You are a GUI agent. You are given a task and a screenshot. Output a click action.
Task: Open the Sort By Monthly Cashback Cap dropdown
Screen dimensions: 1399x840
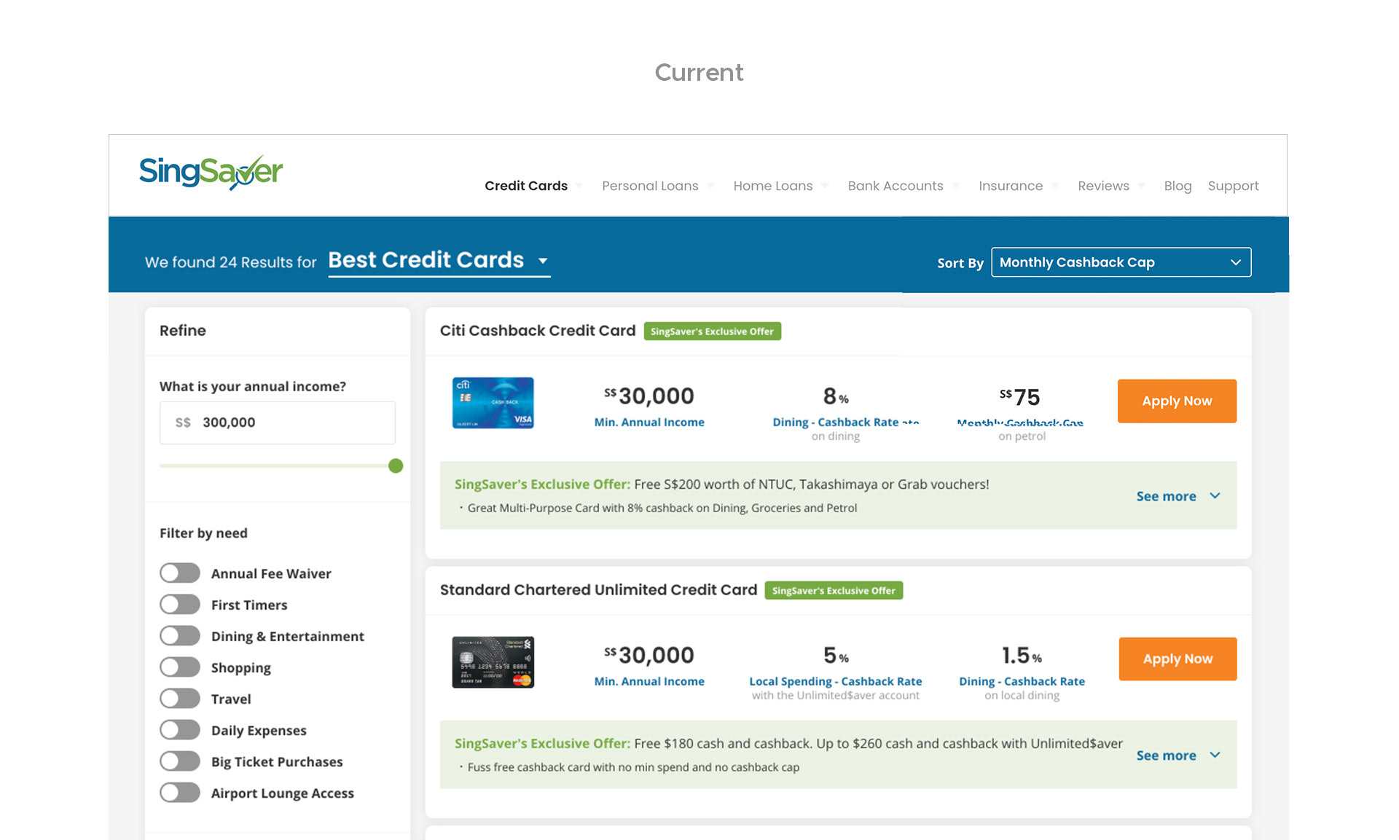[x=1121, y=262]
